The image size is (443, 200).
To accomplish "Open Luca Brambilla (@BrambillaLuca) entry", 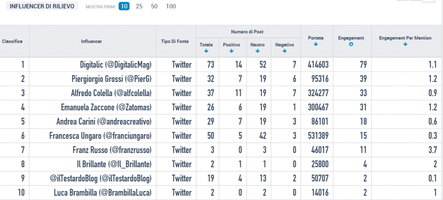I will click(x=103, y=193).
